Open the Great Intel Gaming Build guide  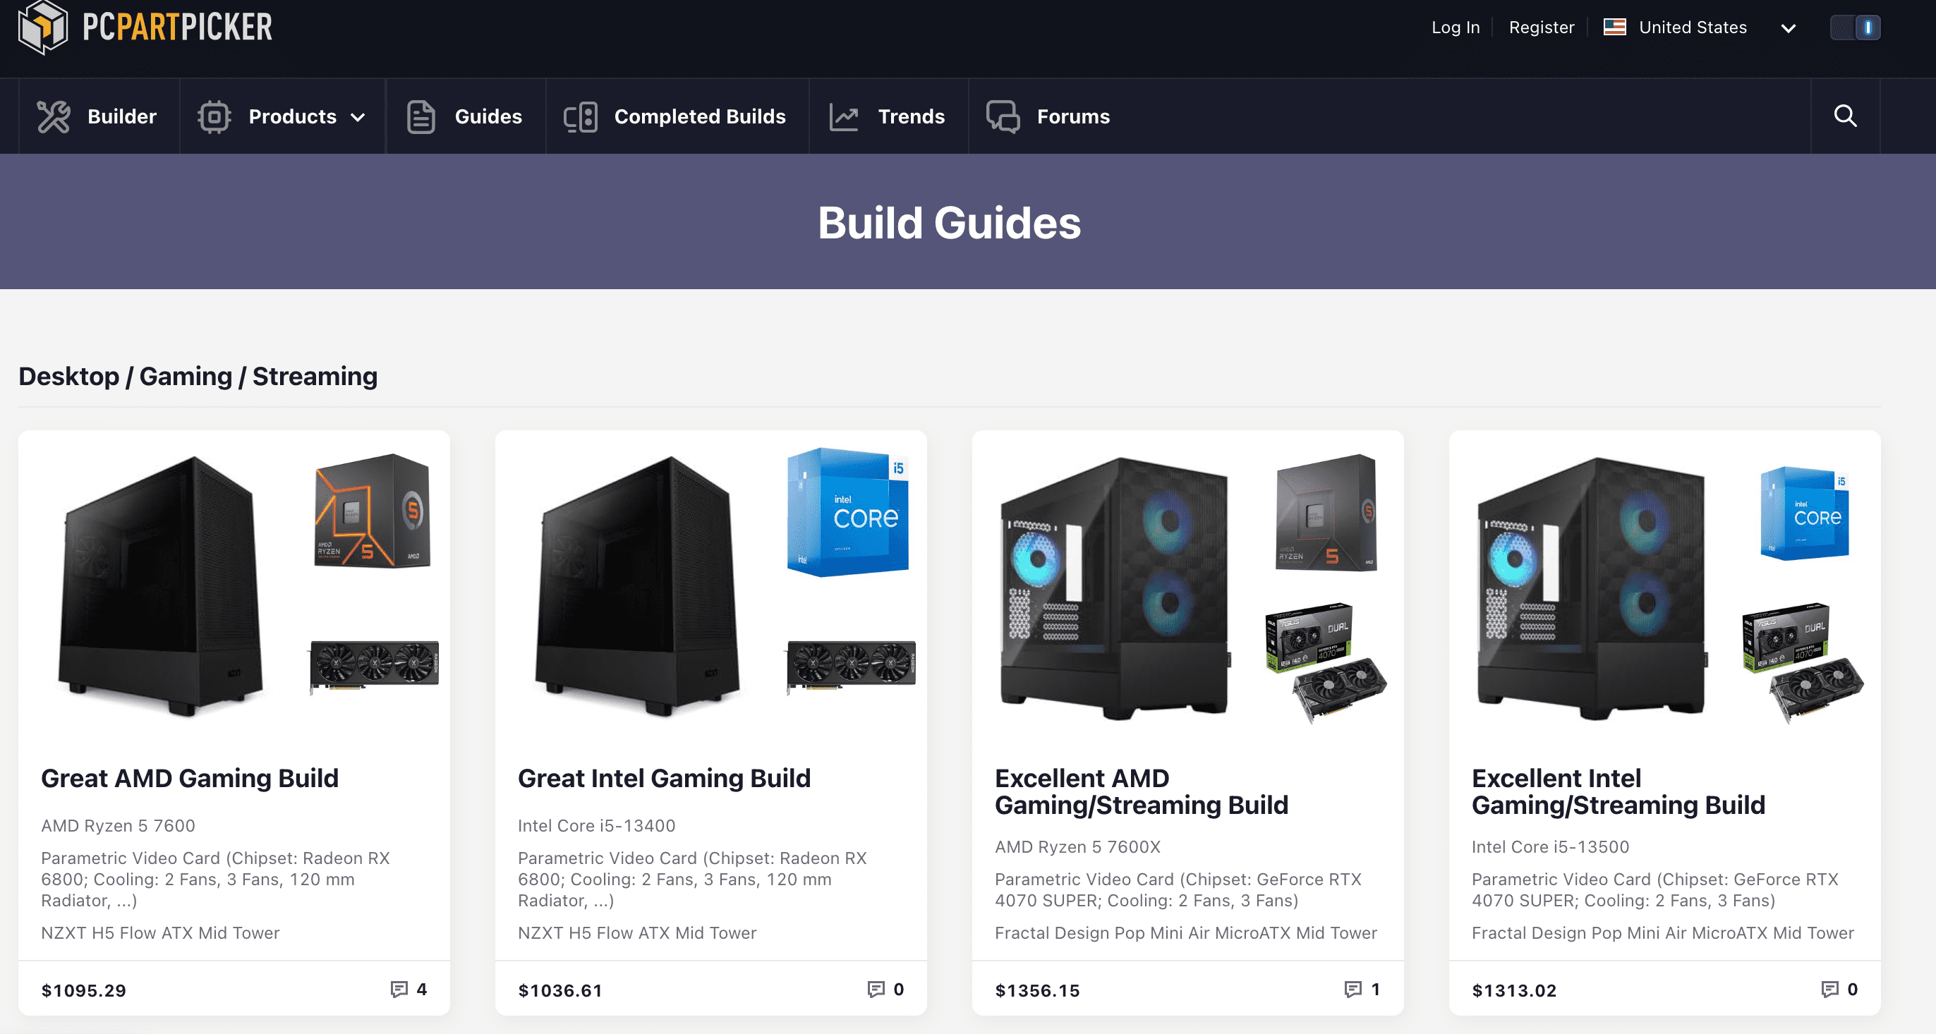click(664, 779)
